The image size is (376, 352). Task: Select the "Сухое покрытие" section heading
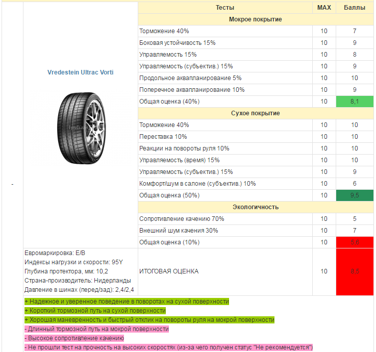pos(255,113)
